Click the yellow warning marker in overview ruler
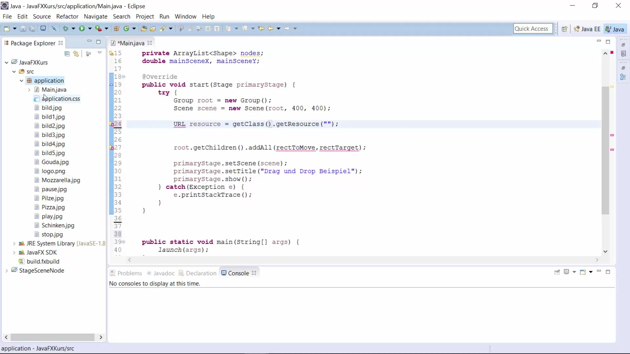This screenshot has width=630, height=354. pyautogui.click(x=612, y=87)
